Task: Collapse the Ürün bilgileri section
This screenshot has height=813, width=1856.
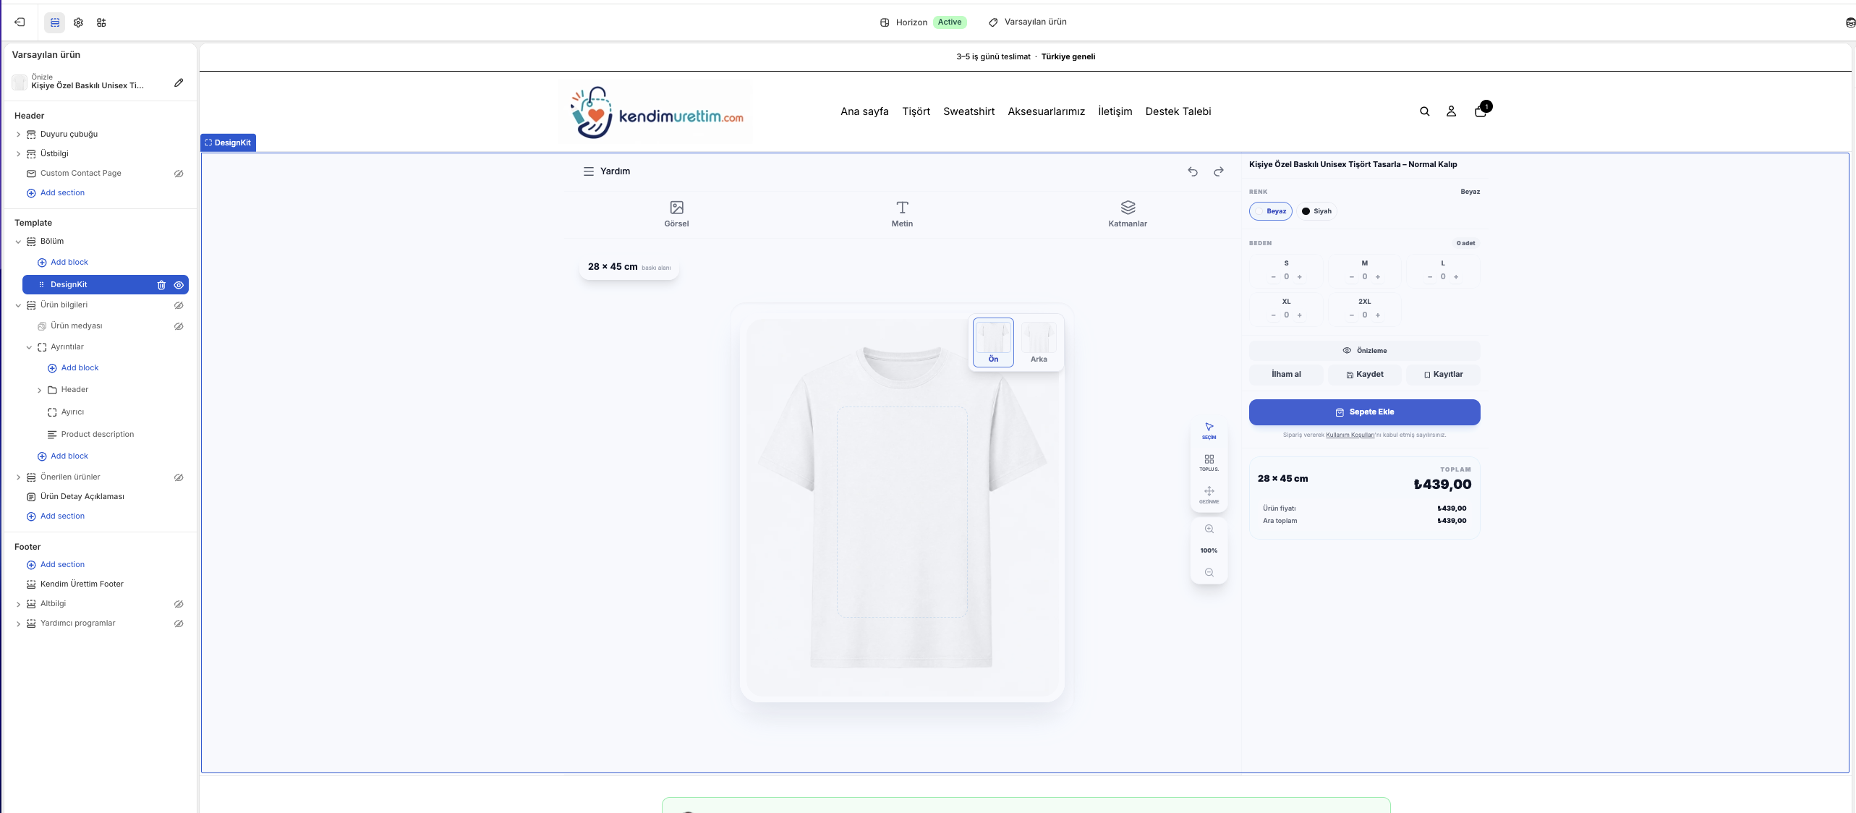Action: click(18, 305)
